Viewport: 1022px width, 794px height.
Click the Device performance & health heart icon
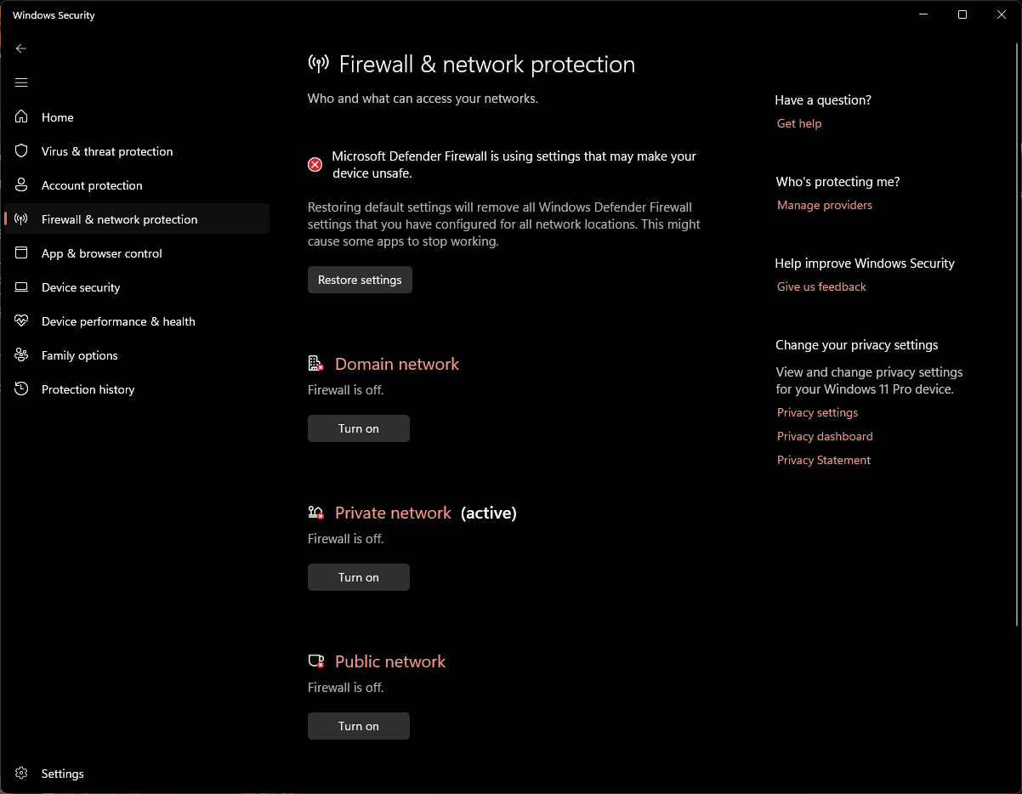click(22, 321)
